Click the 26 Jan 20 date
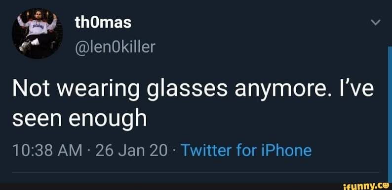Screen dimensions: 392x190 coord(131,151)
